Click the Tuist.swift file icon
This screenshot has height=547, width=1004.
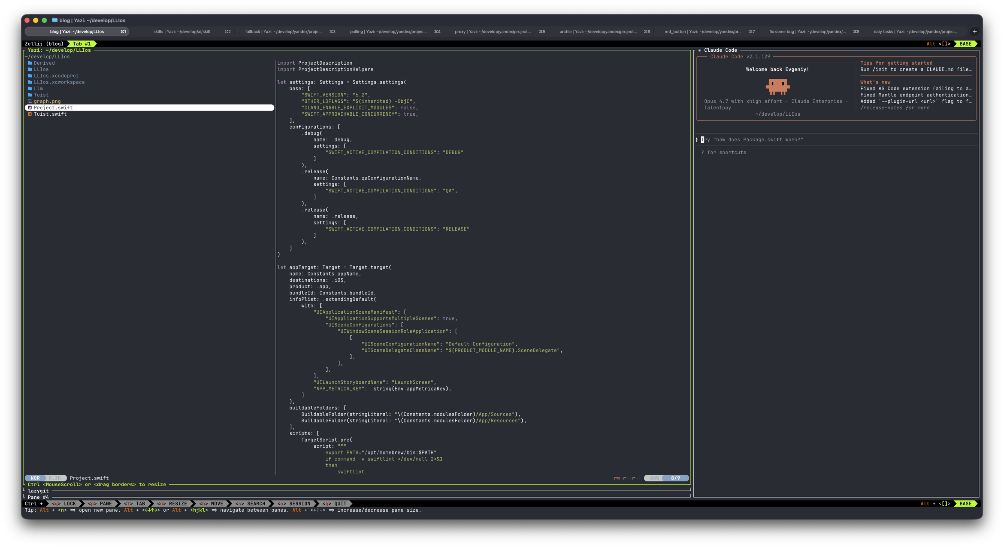tap(30, 114)
